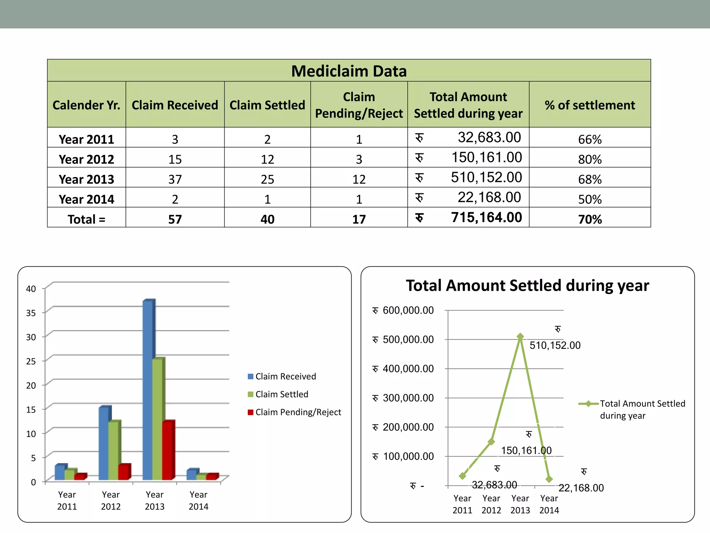Click the % of settlement column header
This screenshot has width=710, height=533.
pos(590,105)
